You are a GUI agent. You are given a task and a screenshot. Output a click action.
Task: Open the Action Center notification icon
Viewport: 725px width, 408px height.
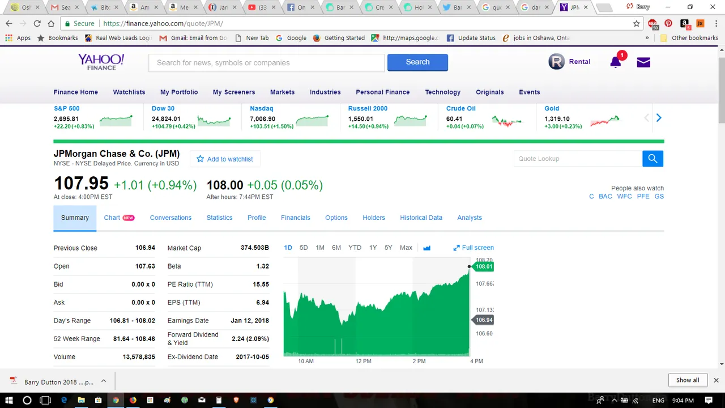(x=708, y=400)
